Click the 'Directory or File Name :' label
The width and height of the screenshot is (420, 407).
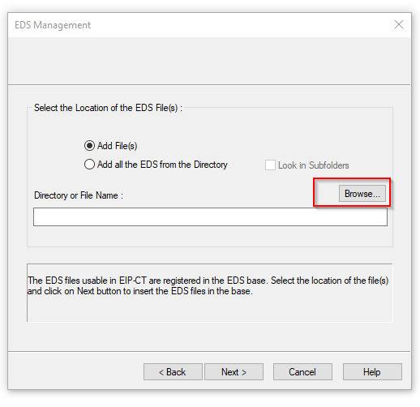(79, 195)
